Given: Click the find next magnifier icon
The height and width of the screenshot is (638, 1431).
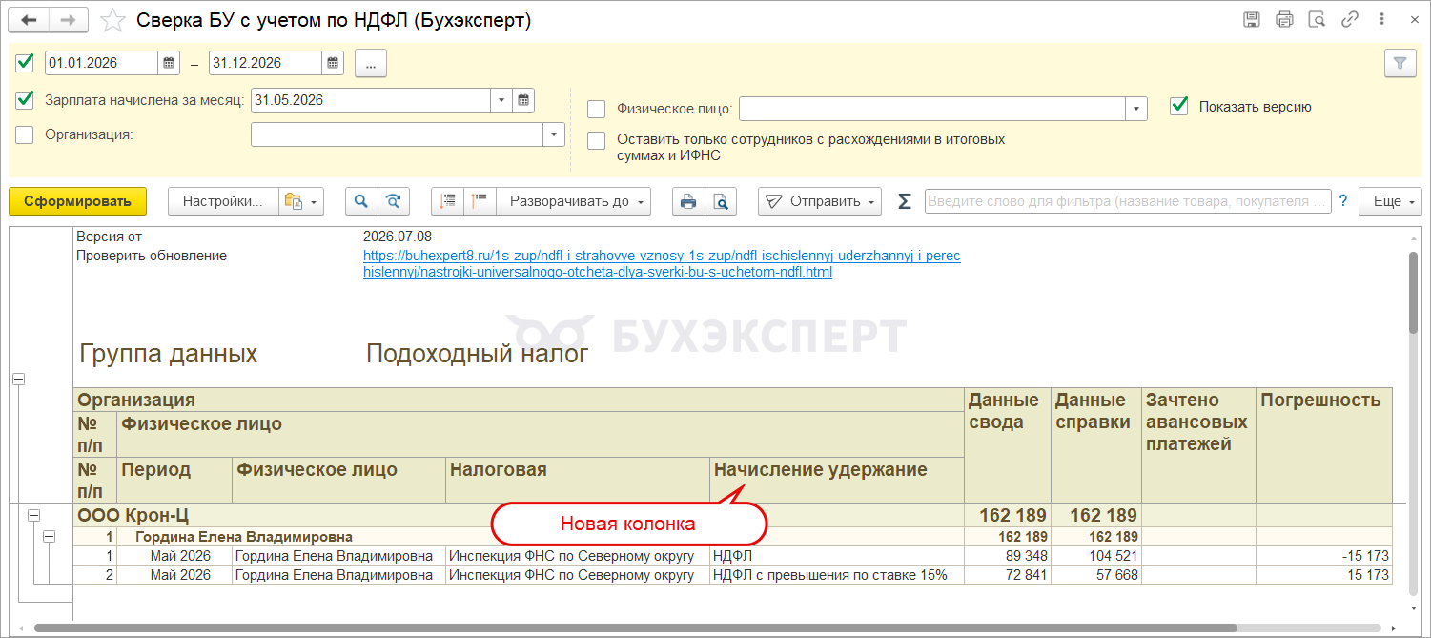Looking at the screenshot, I should [393, 201].
